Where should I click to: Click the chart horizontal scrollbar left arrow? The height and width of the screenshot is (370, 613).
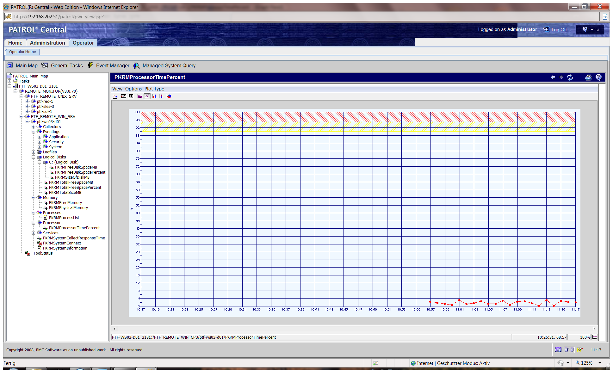click(x=115, y=329)
